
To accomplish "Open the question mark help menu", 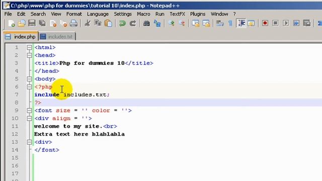I will pyautogui.click(x=234, y=14).
